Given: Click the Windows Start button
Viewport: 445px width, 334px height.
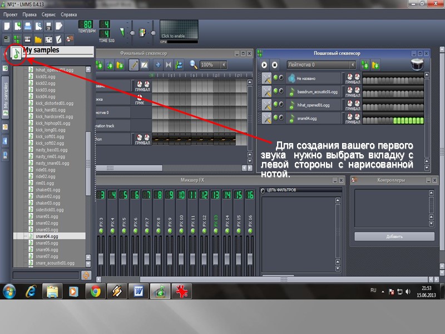Looking at the screenshot, I should [x=9, y=291].
